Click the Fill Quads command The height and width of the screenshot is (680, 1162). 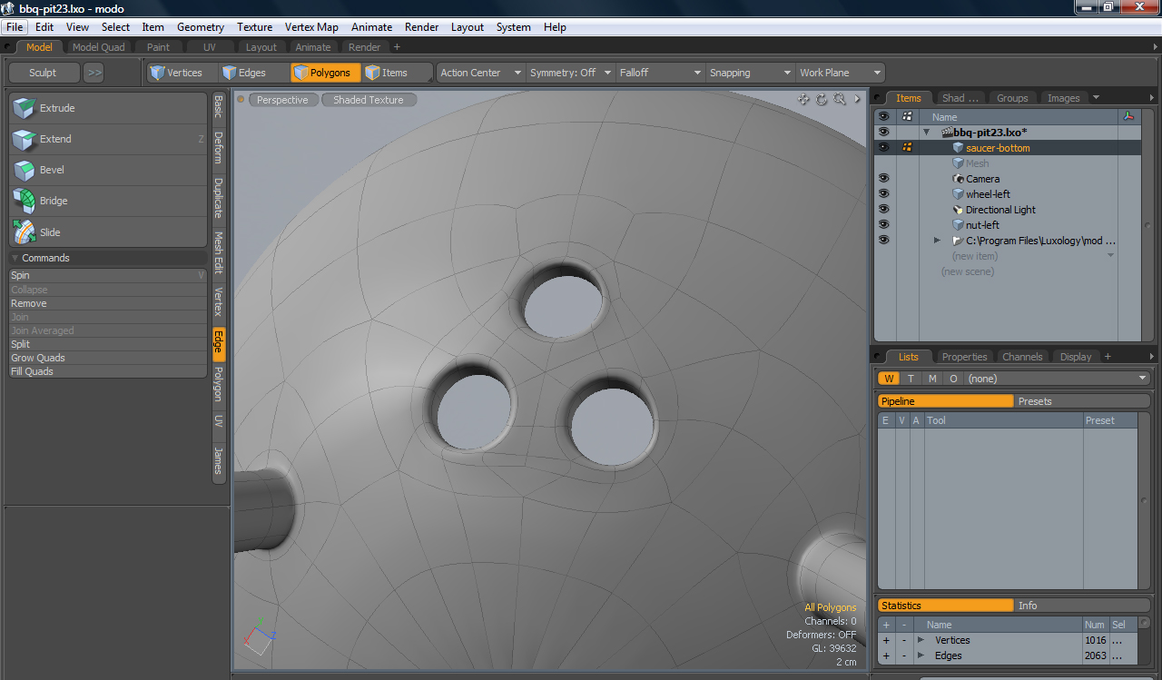pyautogui.click(x=108, y=371)
